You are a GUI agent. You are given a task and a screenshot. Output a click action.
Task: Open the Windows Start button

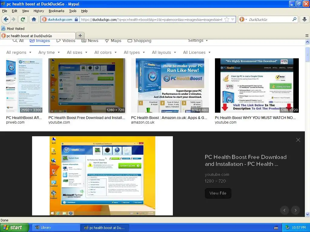click(x=14, y=227)
